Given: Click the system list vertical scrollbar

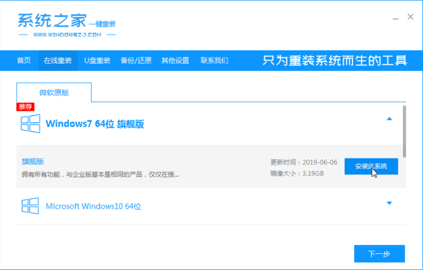Looking at the screenshot, I should coord(404,131).
